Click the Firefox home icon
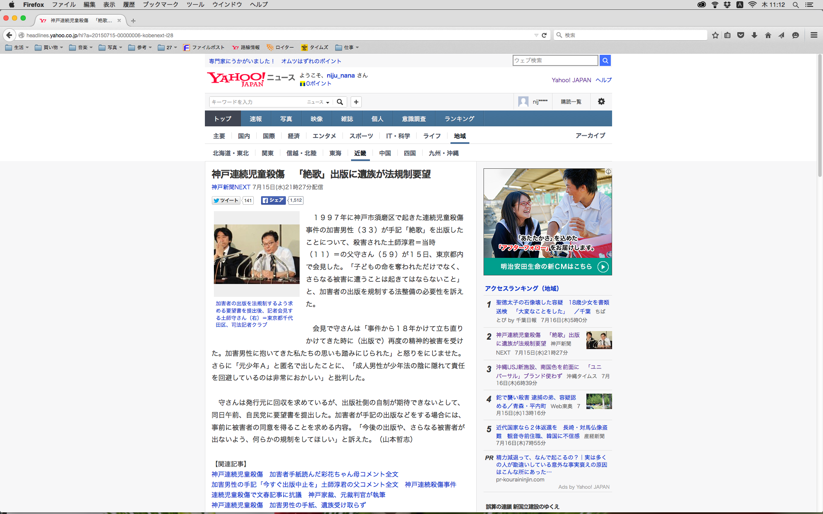The width and height of the screenshot is (823, 514). pyautogui.click(x=768, y=35)
